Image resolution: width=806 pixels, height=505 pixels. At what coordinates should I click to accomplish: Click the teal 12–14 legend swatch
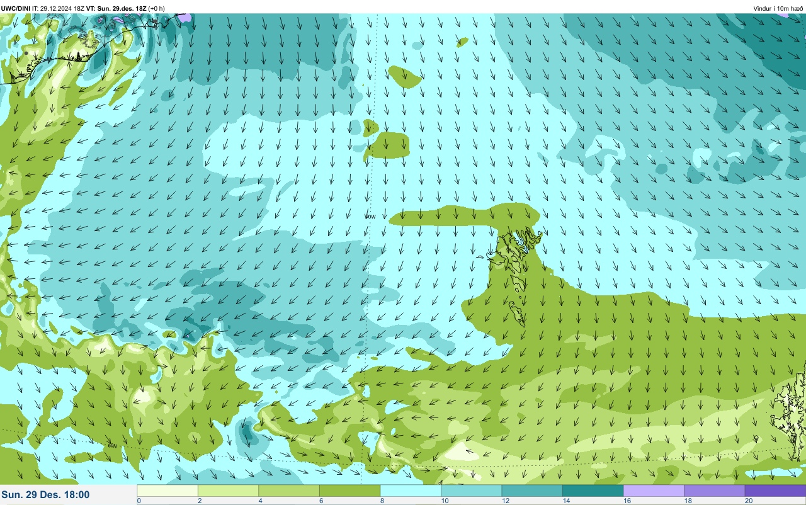pos(532,491)
